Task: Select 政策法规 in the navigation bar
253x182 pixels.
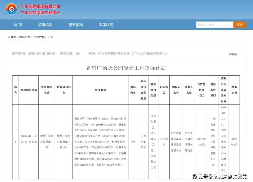Action: (106, 25)
